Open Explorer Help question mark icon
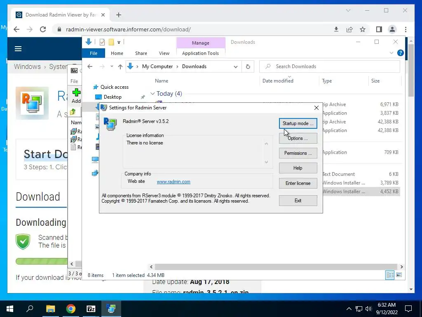The width and height of the screenshot is (422, 317). point(401,53)
